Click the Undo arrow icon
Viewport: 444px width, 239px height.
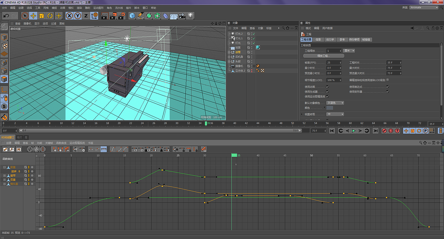6,16
